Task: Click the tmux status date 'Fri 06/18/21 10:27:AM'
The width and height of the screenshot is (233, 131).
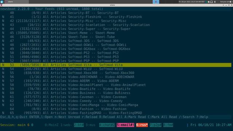Action: click(211, 125)
